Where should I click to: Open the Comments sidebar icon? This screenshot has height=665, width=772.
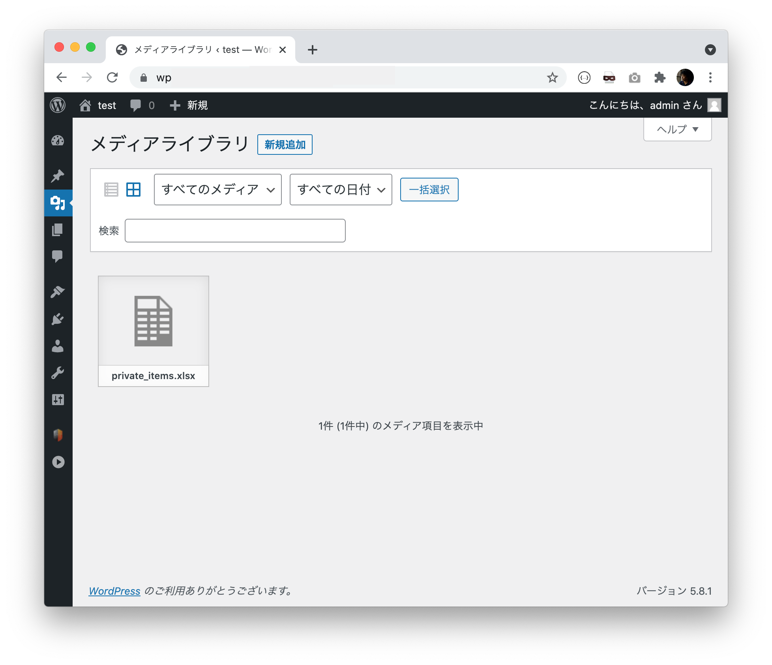pyautogui.click(x=58, y=256)
